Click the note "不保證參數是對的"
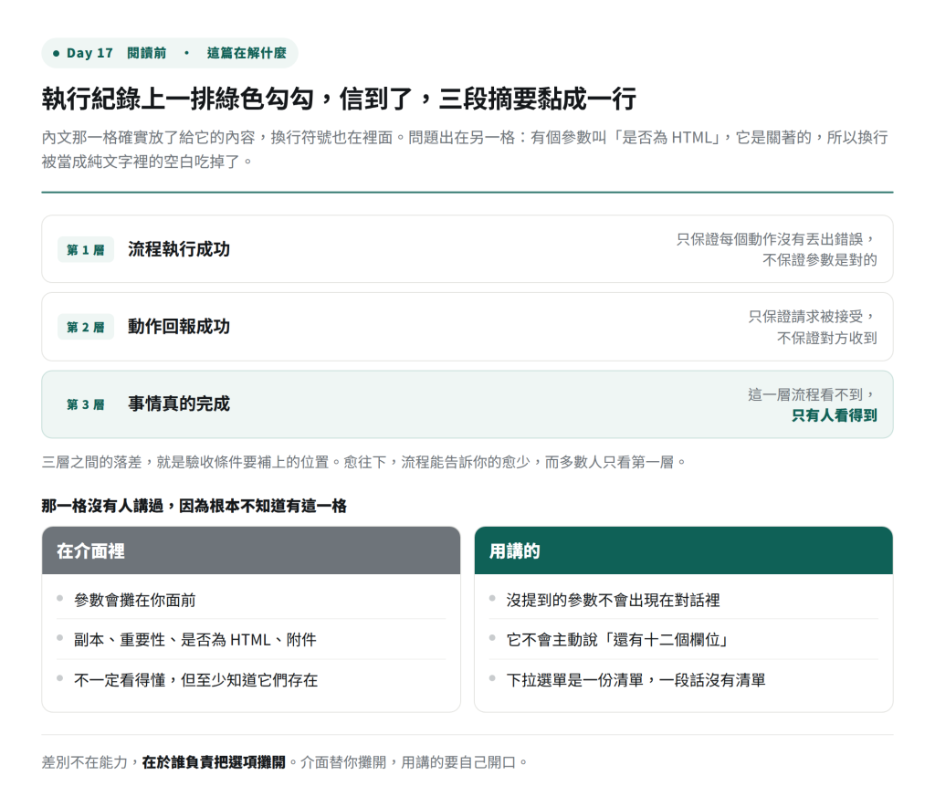935x807 pixels. [x=819, y=260]
